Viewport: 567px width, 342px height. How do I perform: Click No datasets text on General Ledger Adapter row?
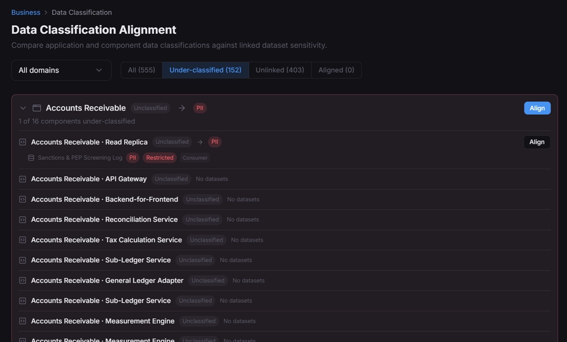[x=249, y=281]
